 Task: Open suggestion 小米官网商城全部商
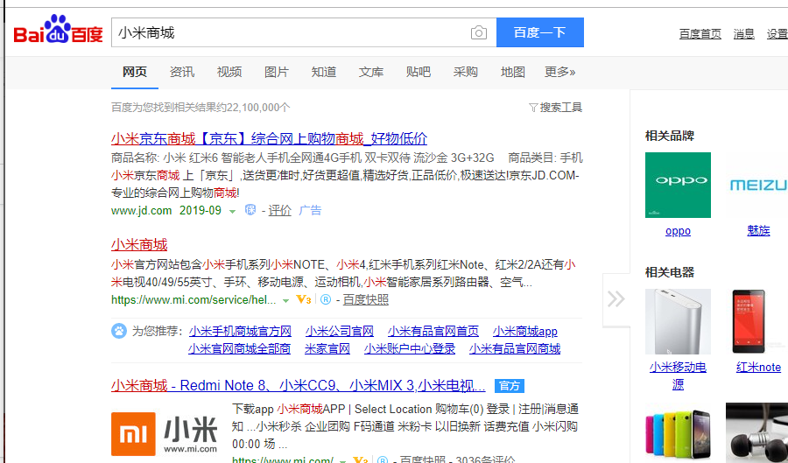click(239, 348)
